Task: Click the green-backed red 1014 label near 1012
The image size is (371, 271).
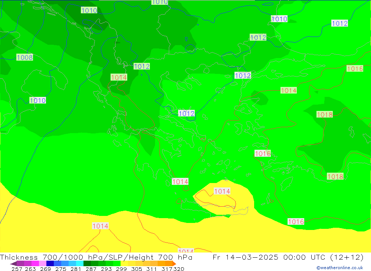Action: click(x=119, y=77)
